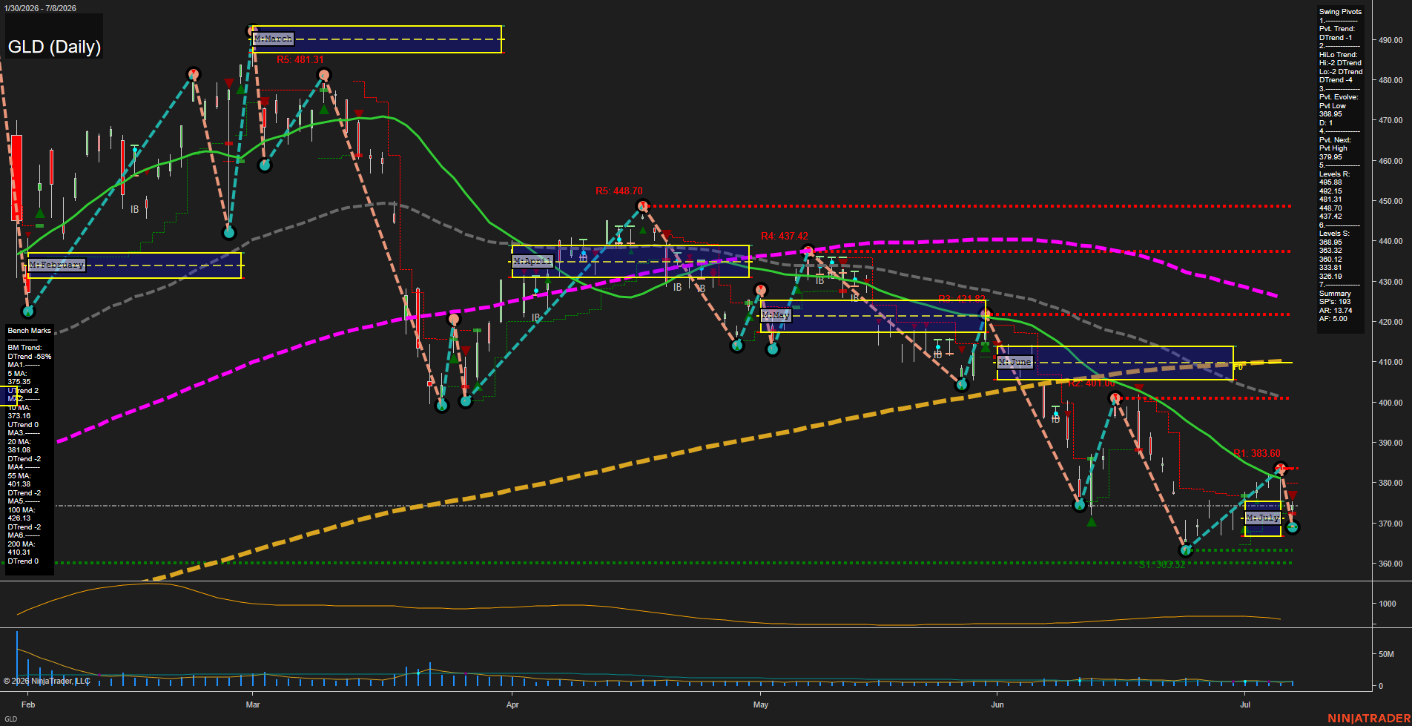This screenshot has width=1412, height=726.
Task: Select the R4: 437.42 resistance label on chart
Action: pos(785,237)
